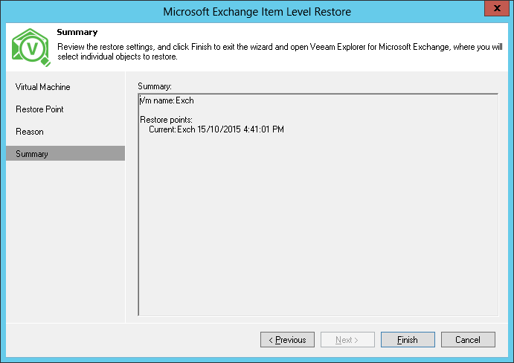The height and width of the screenshot is (363, 514).
Task: Click the 'Summary:' label above the box
Action: [x=155, y=86]
